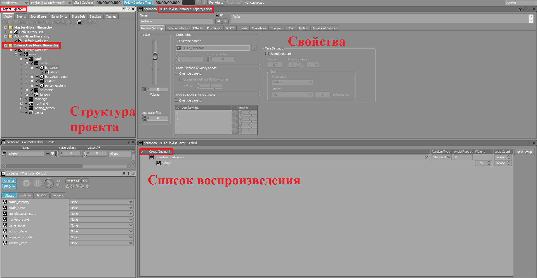
Task: Click the Solo (S) button for barbarian
Action: pos(225,21)
